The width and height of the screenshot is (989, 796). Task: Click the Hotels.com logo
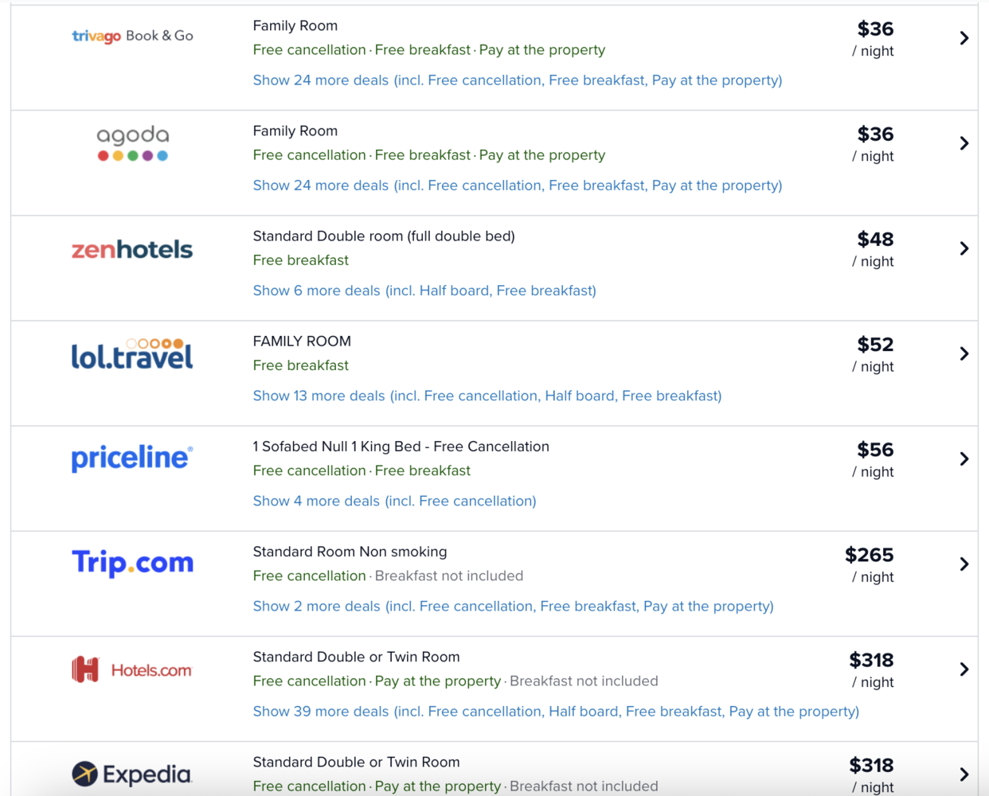[x=132, y=670]
